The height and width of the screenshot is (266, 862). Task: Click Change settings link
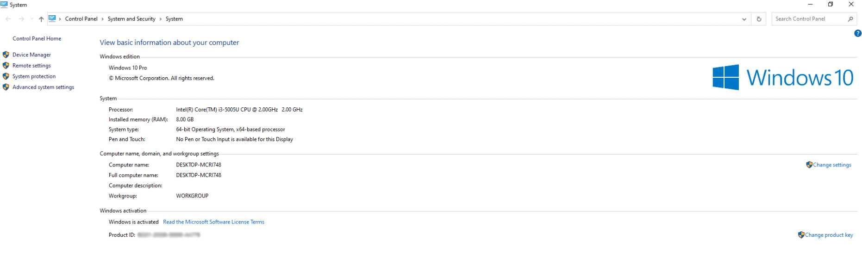(832, 165)
